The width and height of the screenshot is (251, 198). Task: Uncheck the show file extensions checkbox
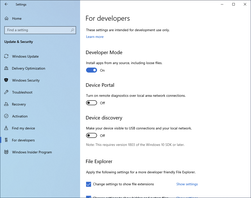point(89,184)
